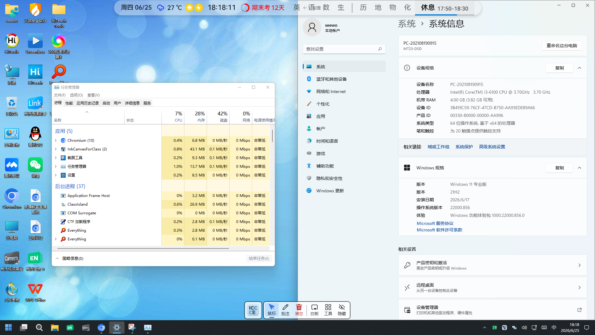Open the HiTeach Tools folder icon

click(x=59, y=16)
